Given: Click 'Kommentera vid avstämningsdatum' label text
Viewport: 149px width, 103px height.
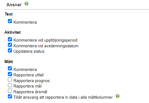Looking at the screenshot, I should coord(46,46).
